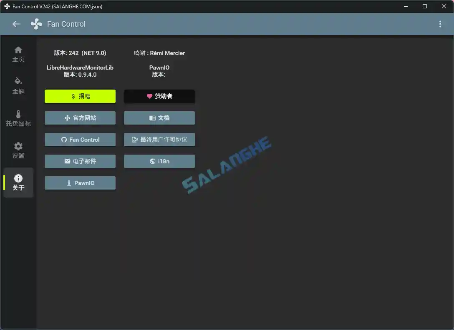
Task: Open the Fan Control GitHub repository
Action: pos(80,140)
